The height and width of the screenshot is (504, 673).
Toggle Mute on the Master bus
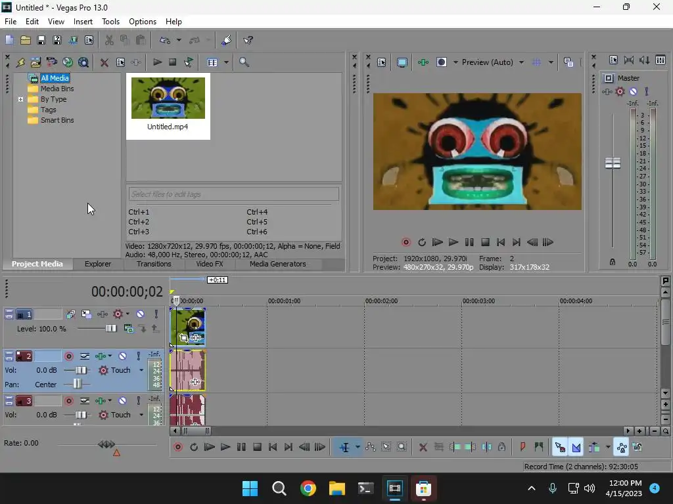633,91
